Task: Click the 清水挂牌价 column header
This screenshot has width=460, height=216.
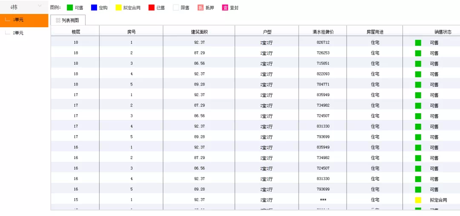Action: (323, 31)
